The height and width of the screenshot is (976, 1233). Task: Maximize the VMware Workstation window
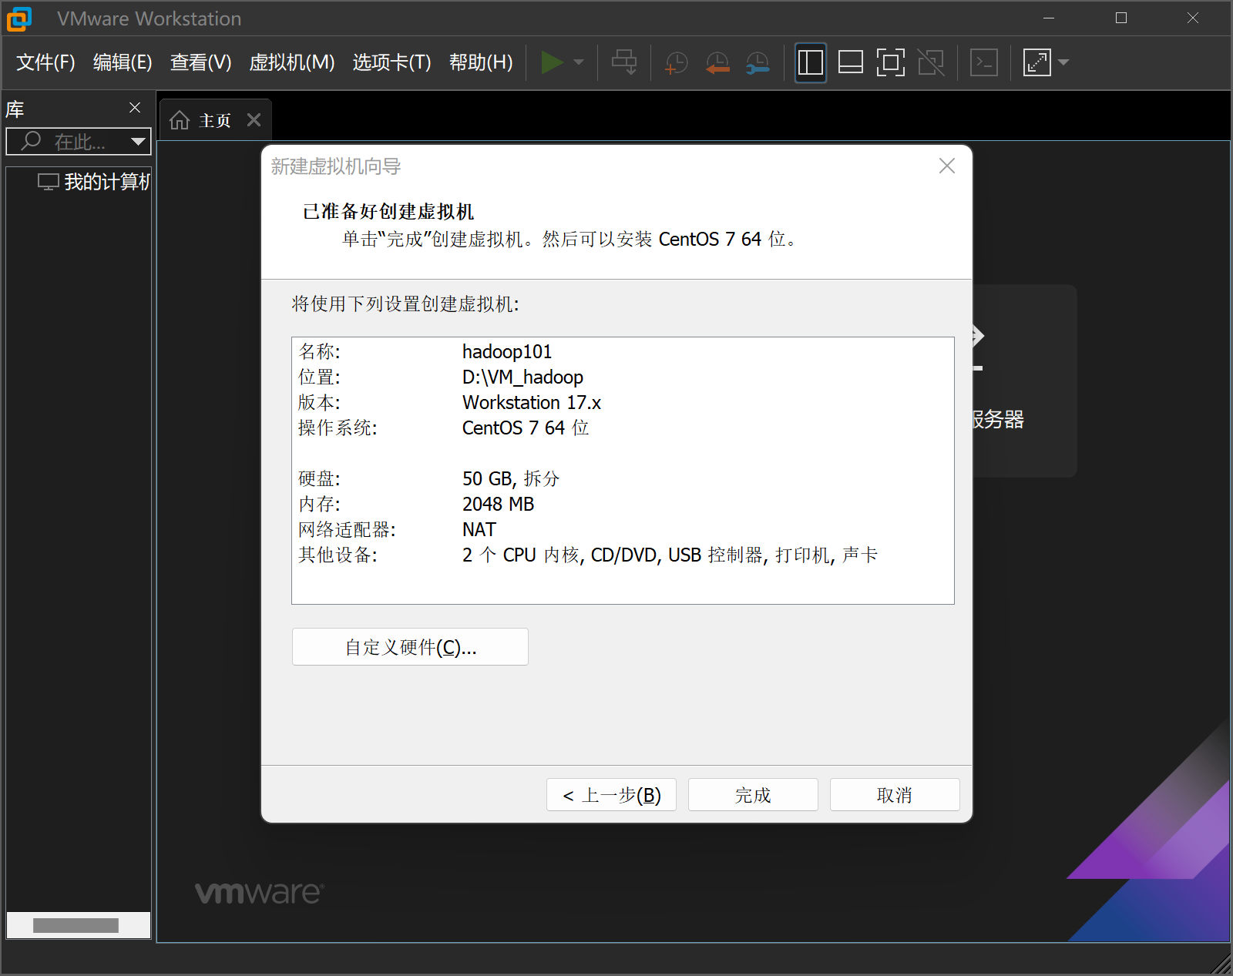coord(1121,18)
